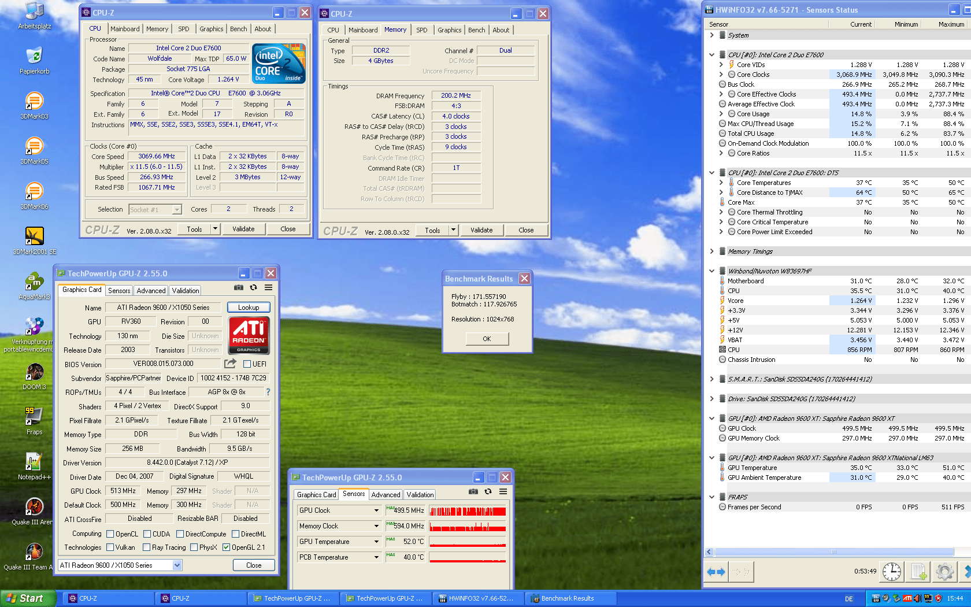Toggle the CUDA checkbox in GPU-Z

147,534
